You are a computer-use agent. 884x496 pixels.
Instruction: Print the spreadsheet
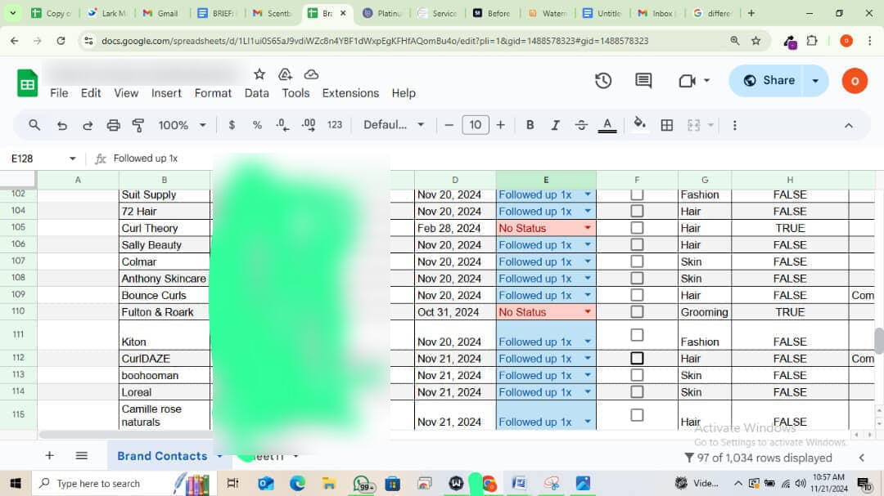click(113, 125)
